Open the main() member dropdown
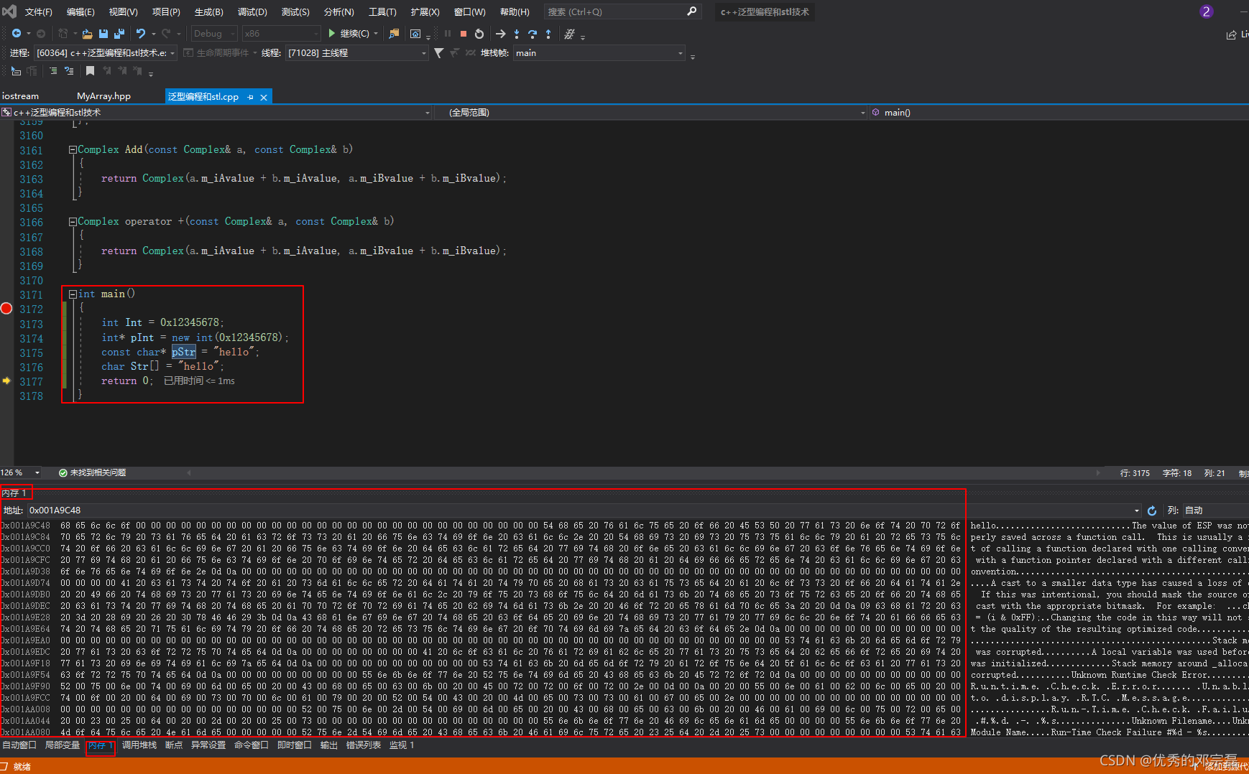This screenshot has height=774, width=1249. 1059,113
